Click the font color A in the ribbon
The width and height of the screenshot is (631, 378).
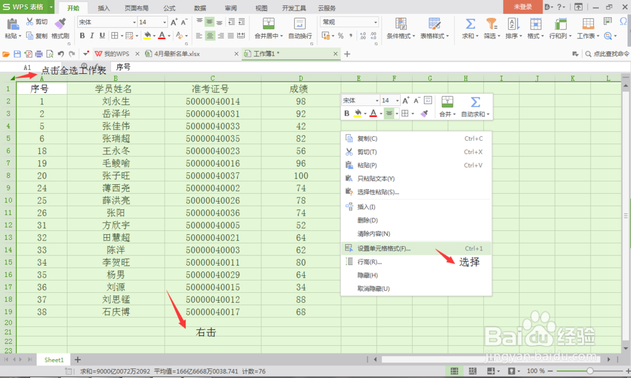(162, 36)
